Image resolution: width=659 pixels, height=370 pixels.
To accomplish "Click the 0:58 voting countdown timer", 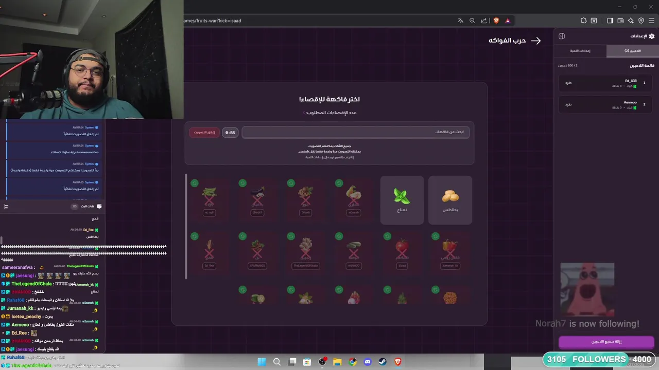I will pyautogui.click(x=230, y=133).
